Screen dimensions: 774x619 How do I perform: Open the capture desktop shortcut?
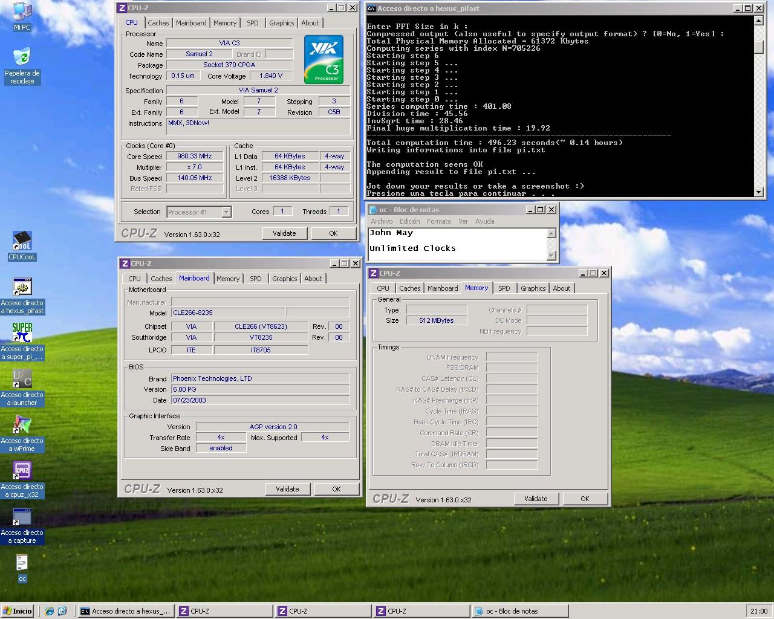point(22,525)
